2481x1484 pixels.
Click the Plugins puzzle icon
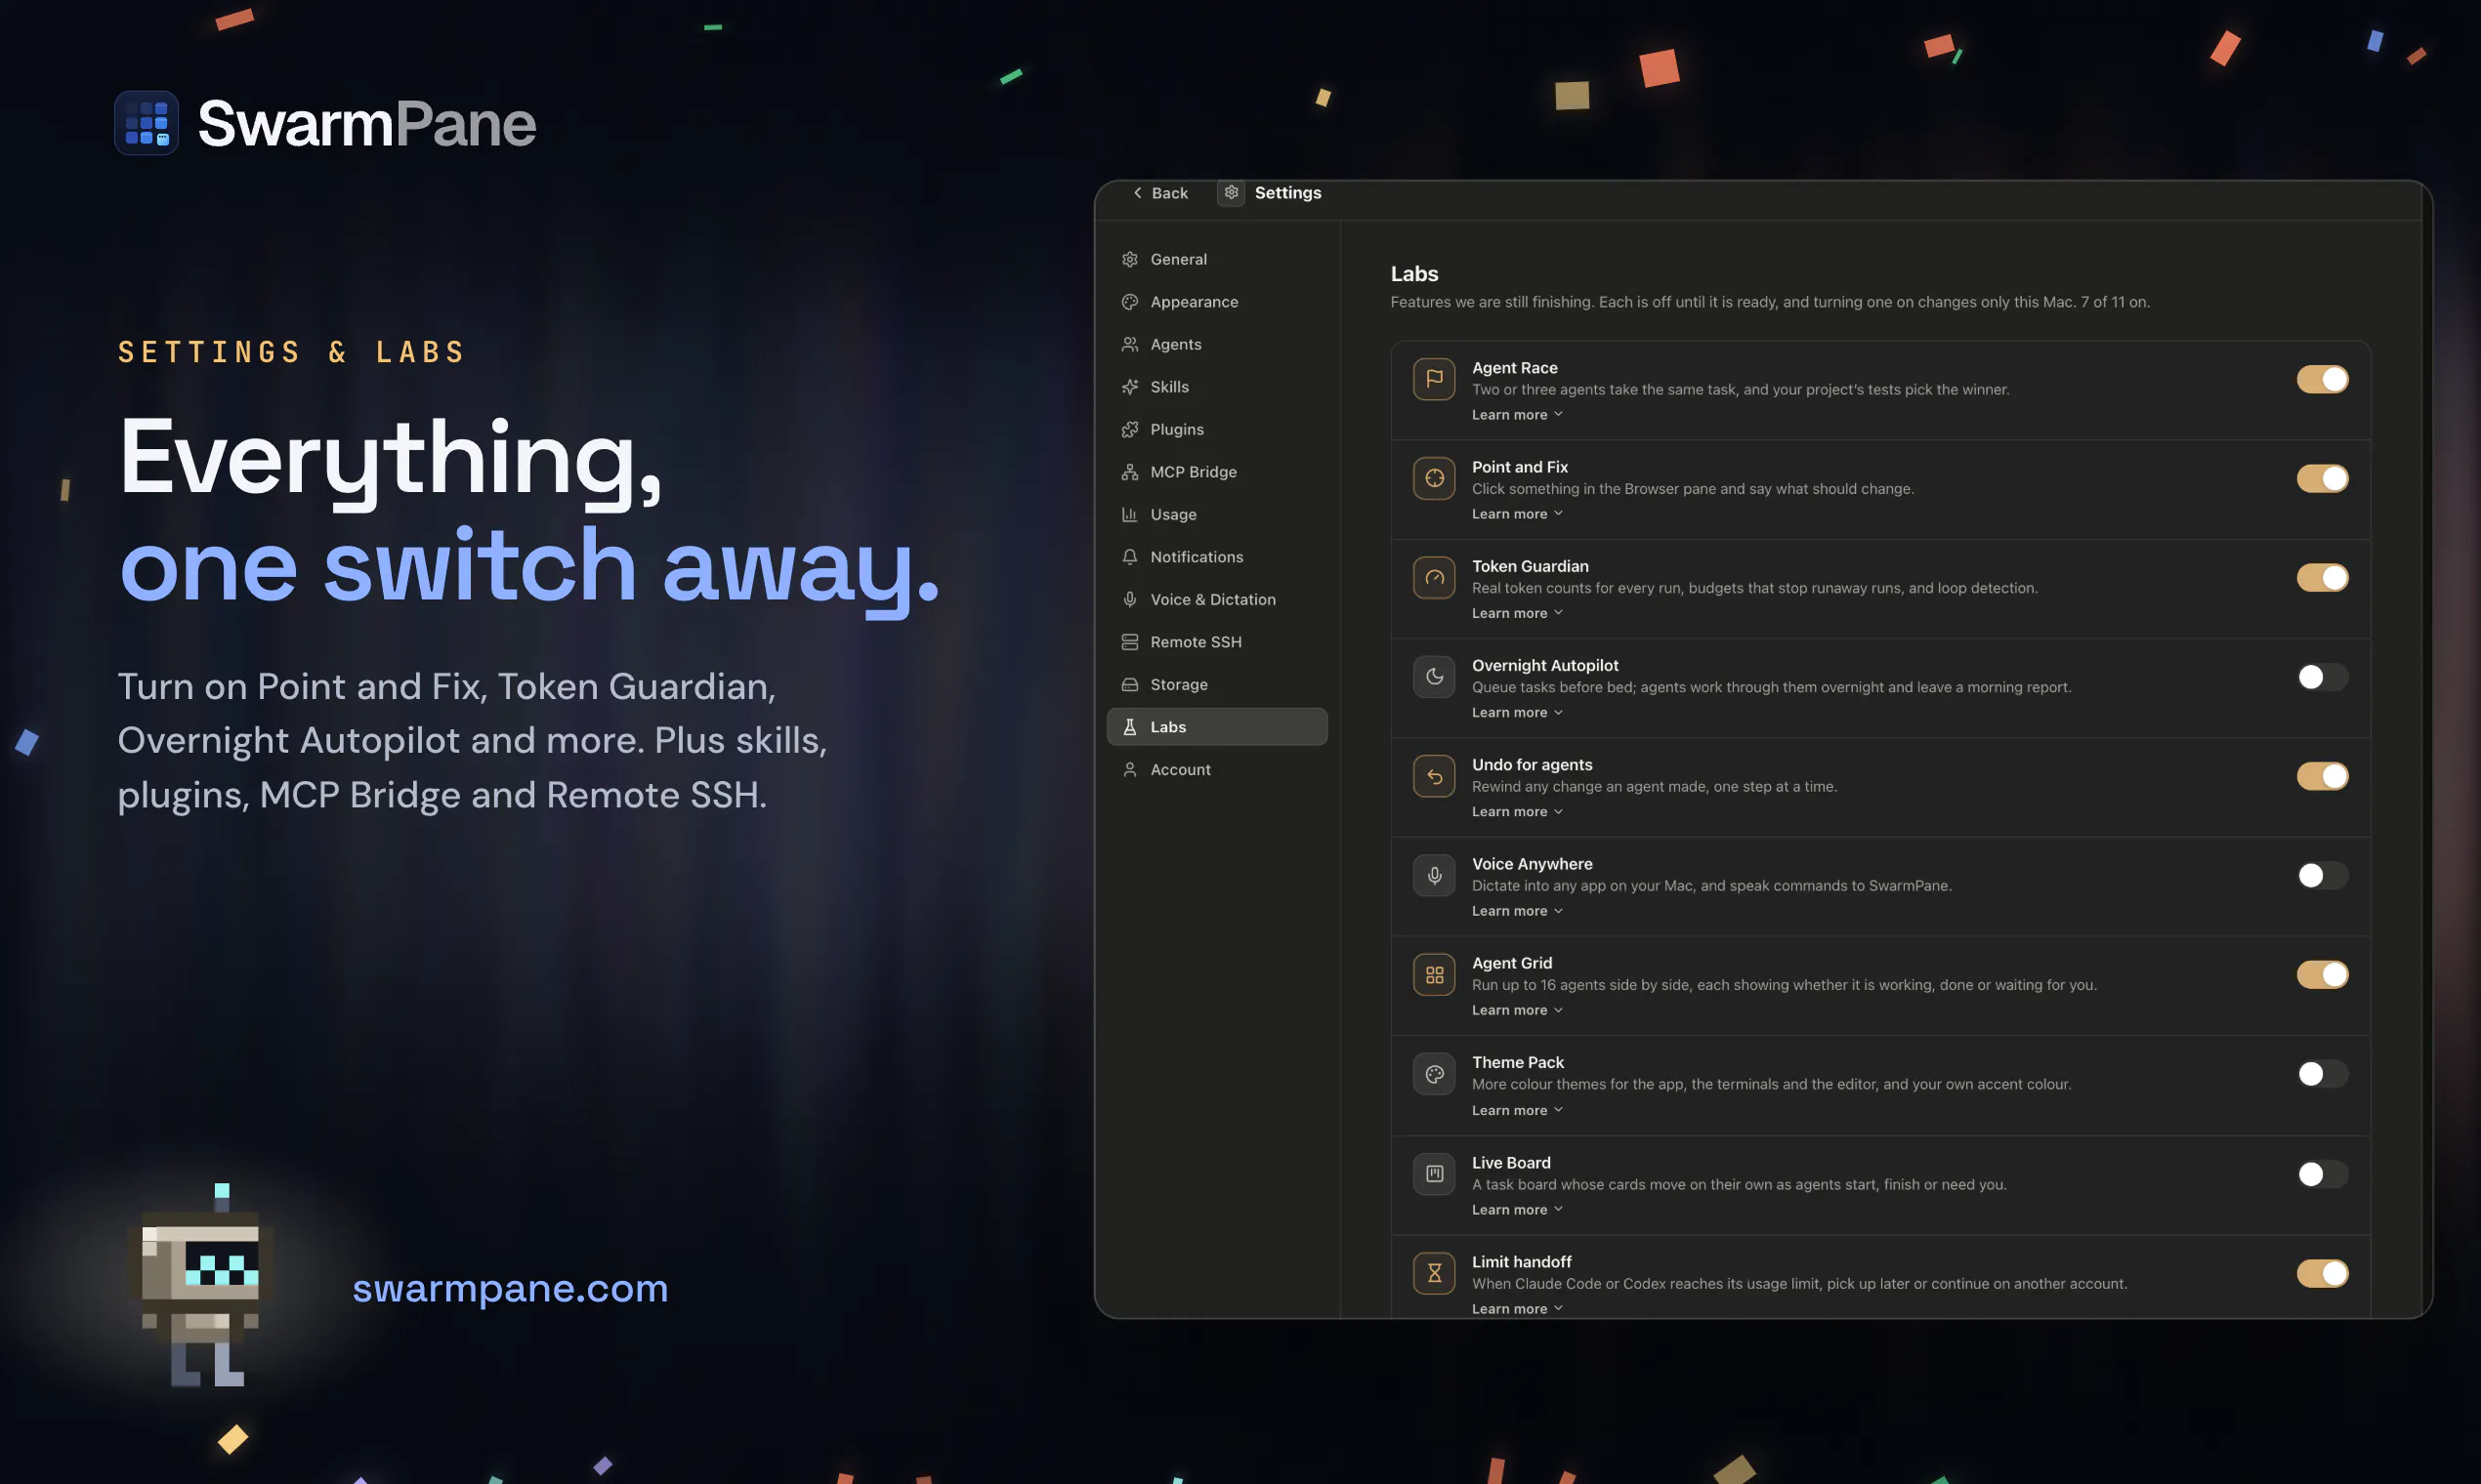tap(1129, 429)
